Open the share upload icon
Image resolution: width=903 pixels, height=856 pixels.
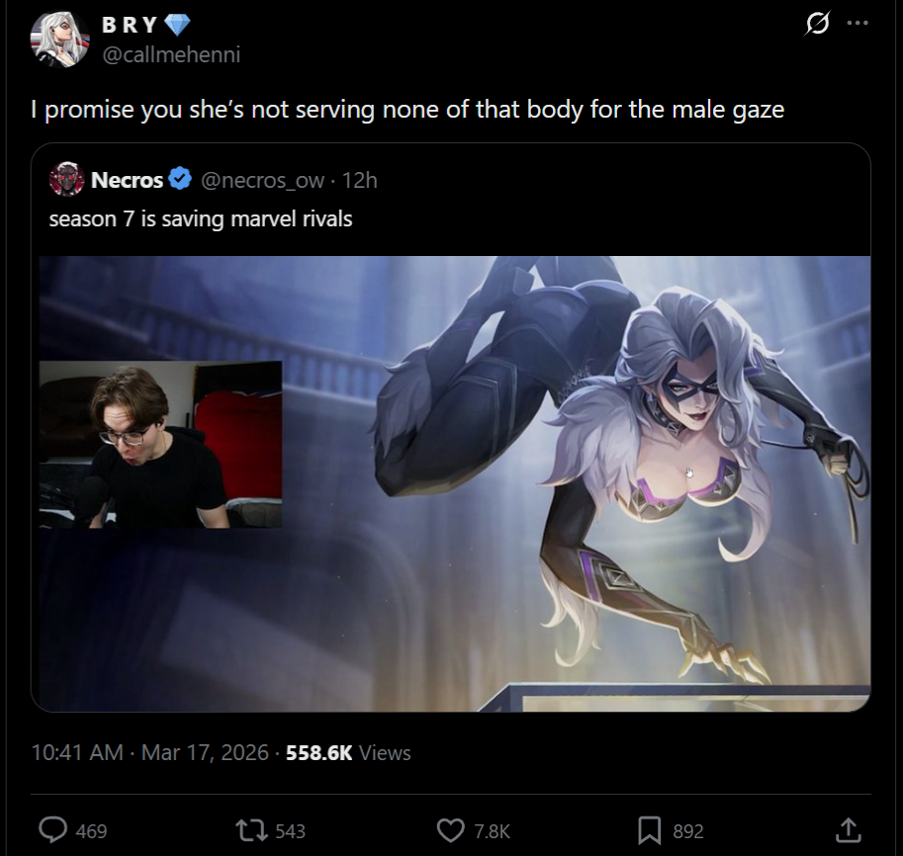tap(849, 830)
